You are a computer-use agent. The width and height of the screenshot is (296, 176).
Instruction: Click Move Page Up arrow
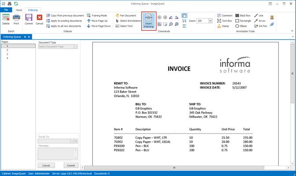pyautogui.click(x=97, y=21)
